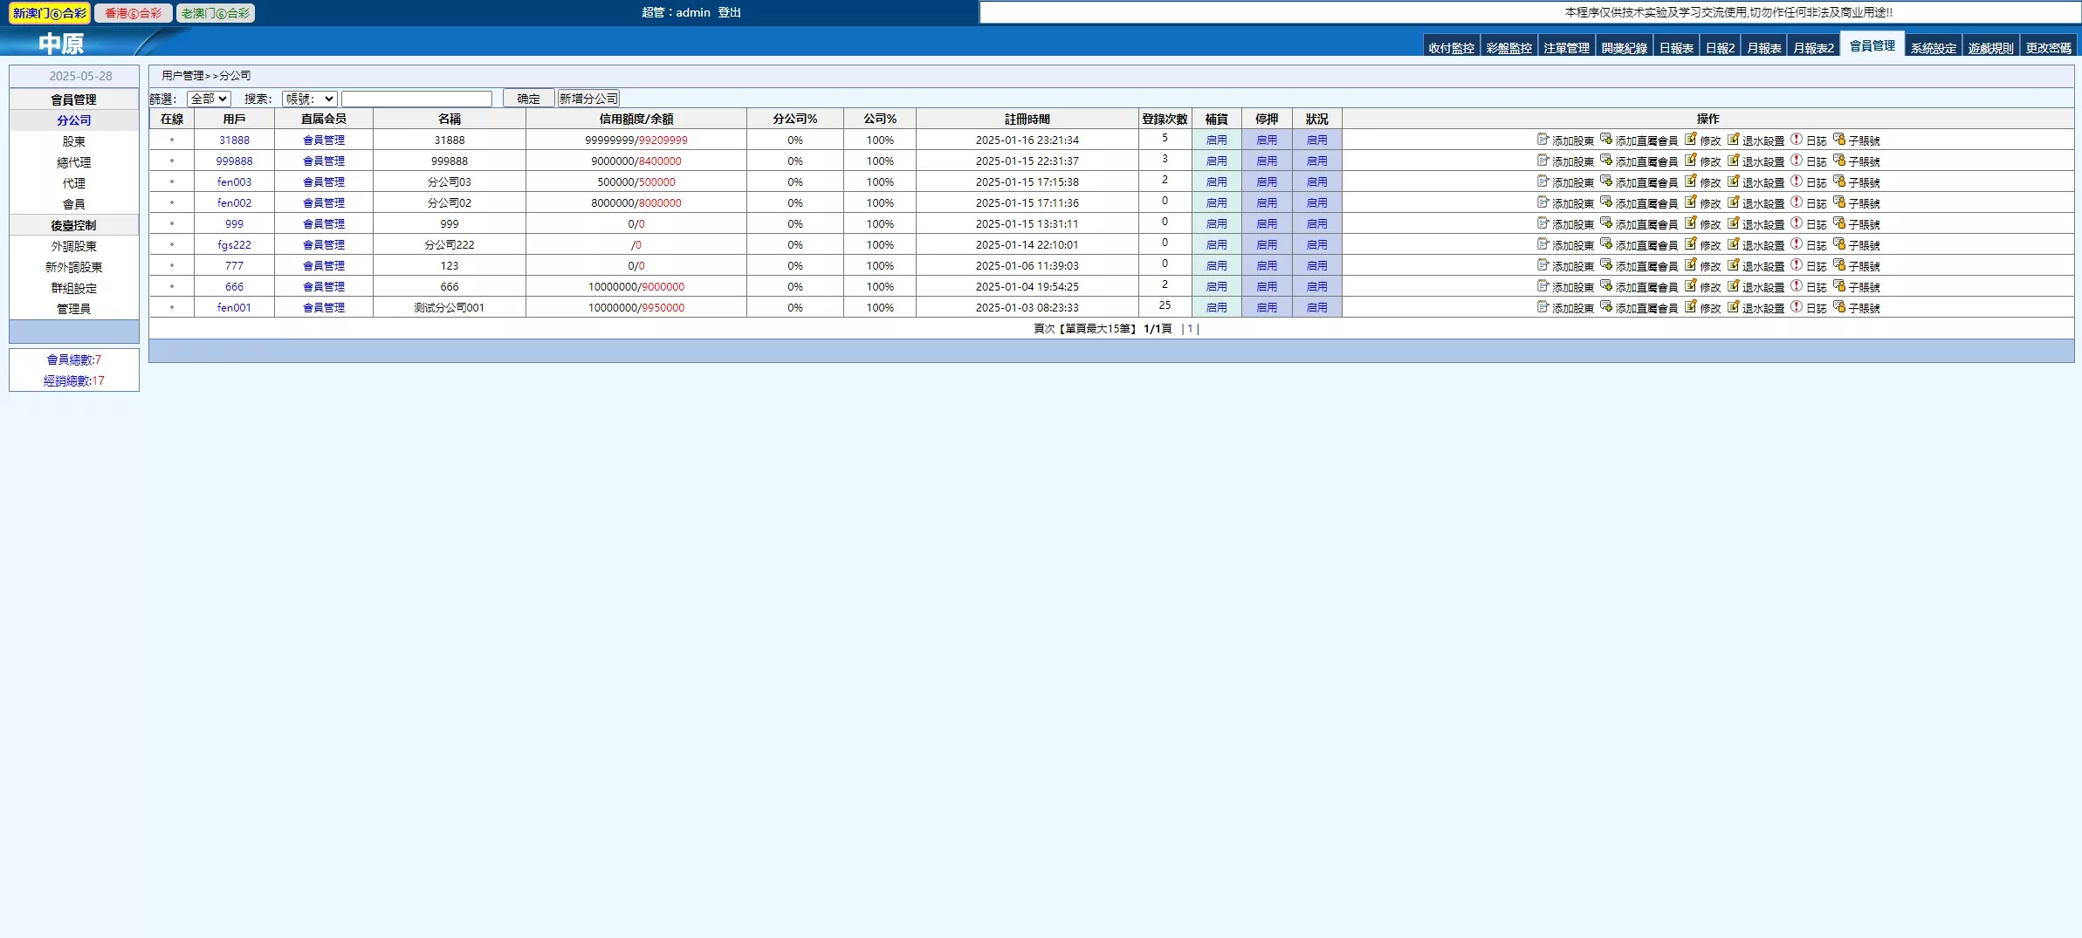Toggle 狀況 status 启用 for fen003
This screenshot has height=938, width=2082.
click(1316, 182)
